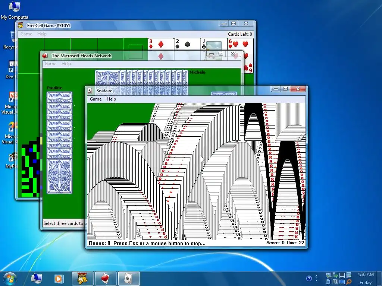Open the Game menu in Solitaire
382x286 pixels.
[x=95, y=99]
